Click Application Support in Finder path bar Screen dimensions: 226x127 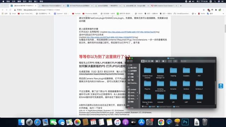[164, 107]
